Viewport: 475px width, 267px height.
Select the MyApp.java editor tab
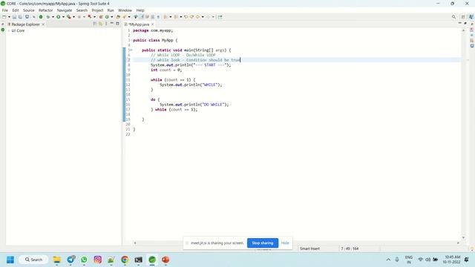pos(139,24)
